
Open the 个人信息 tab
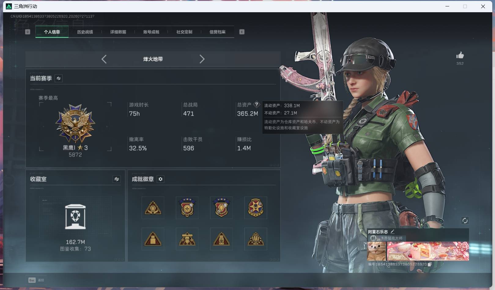(x=52, y=32)
